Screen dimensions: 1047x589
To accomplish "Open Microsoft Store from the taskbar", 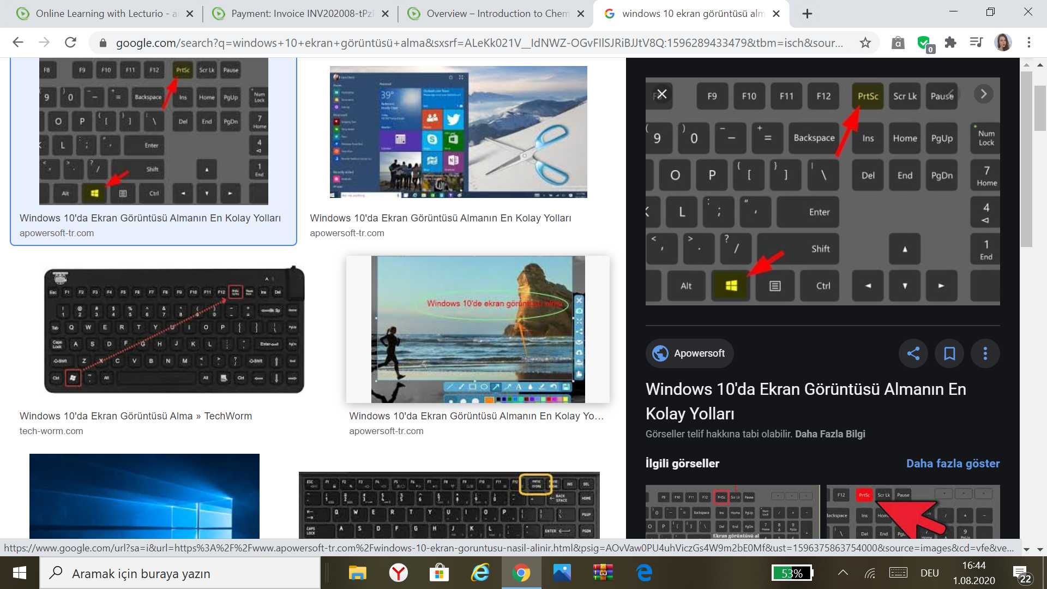I will (439, 573).
